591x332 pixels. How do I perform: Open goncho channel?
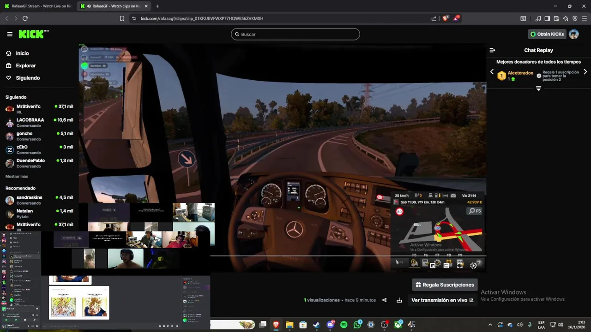pyautogui.click(x=39, y=136)
